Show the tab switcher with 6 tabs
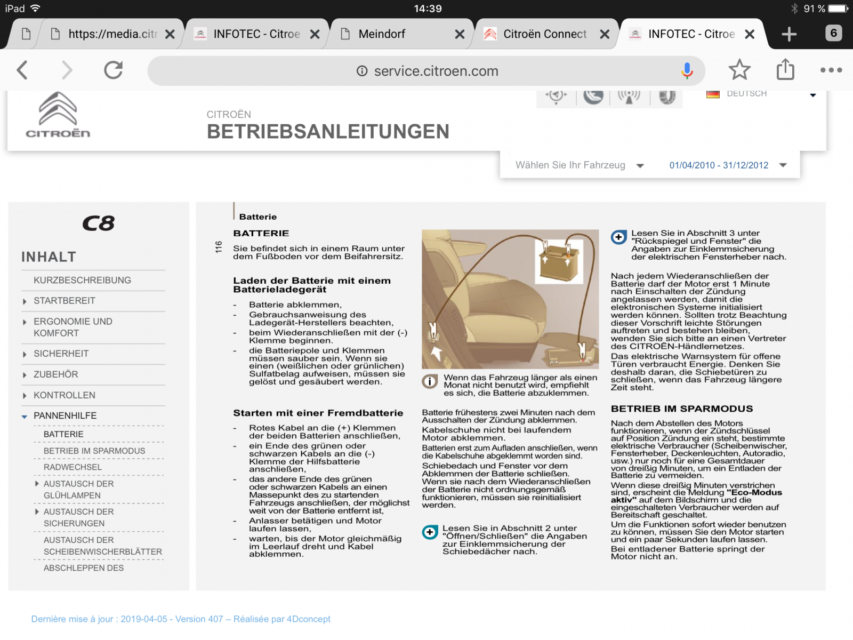The height and width of the screenshot is (640, 853). [834, 33]
